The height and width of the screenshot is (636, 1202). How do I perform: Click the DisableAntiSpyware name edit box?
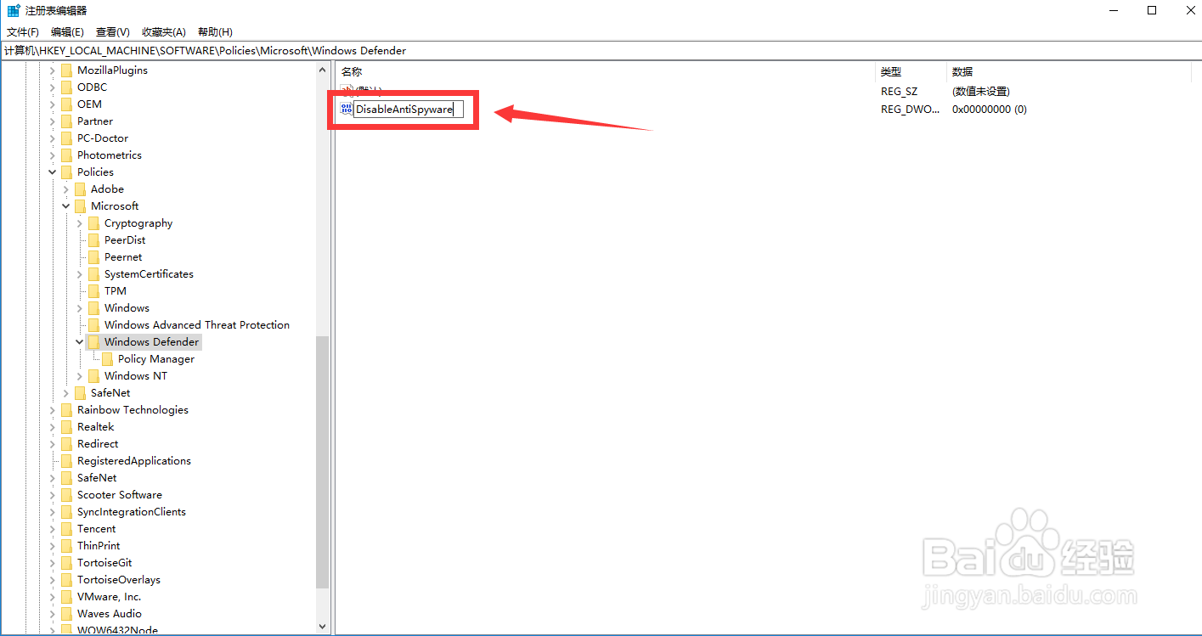click(x=408, y=109)
